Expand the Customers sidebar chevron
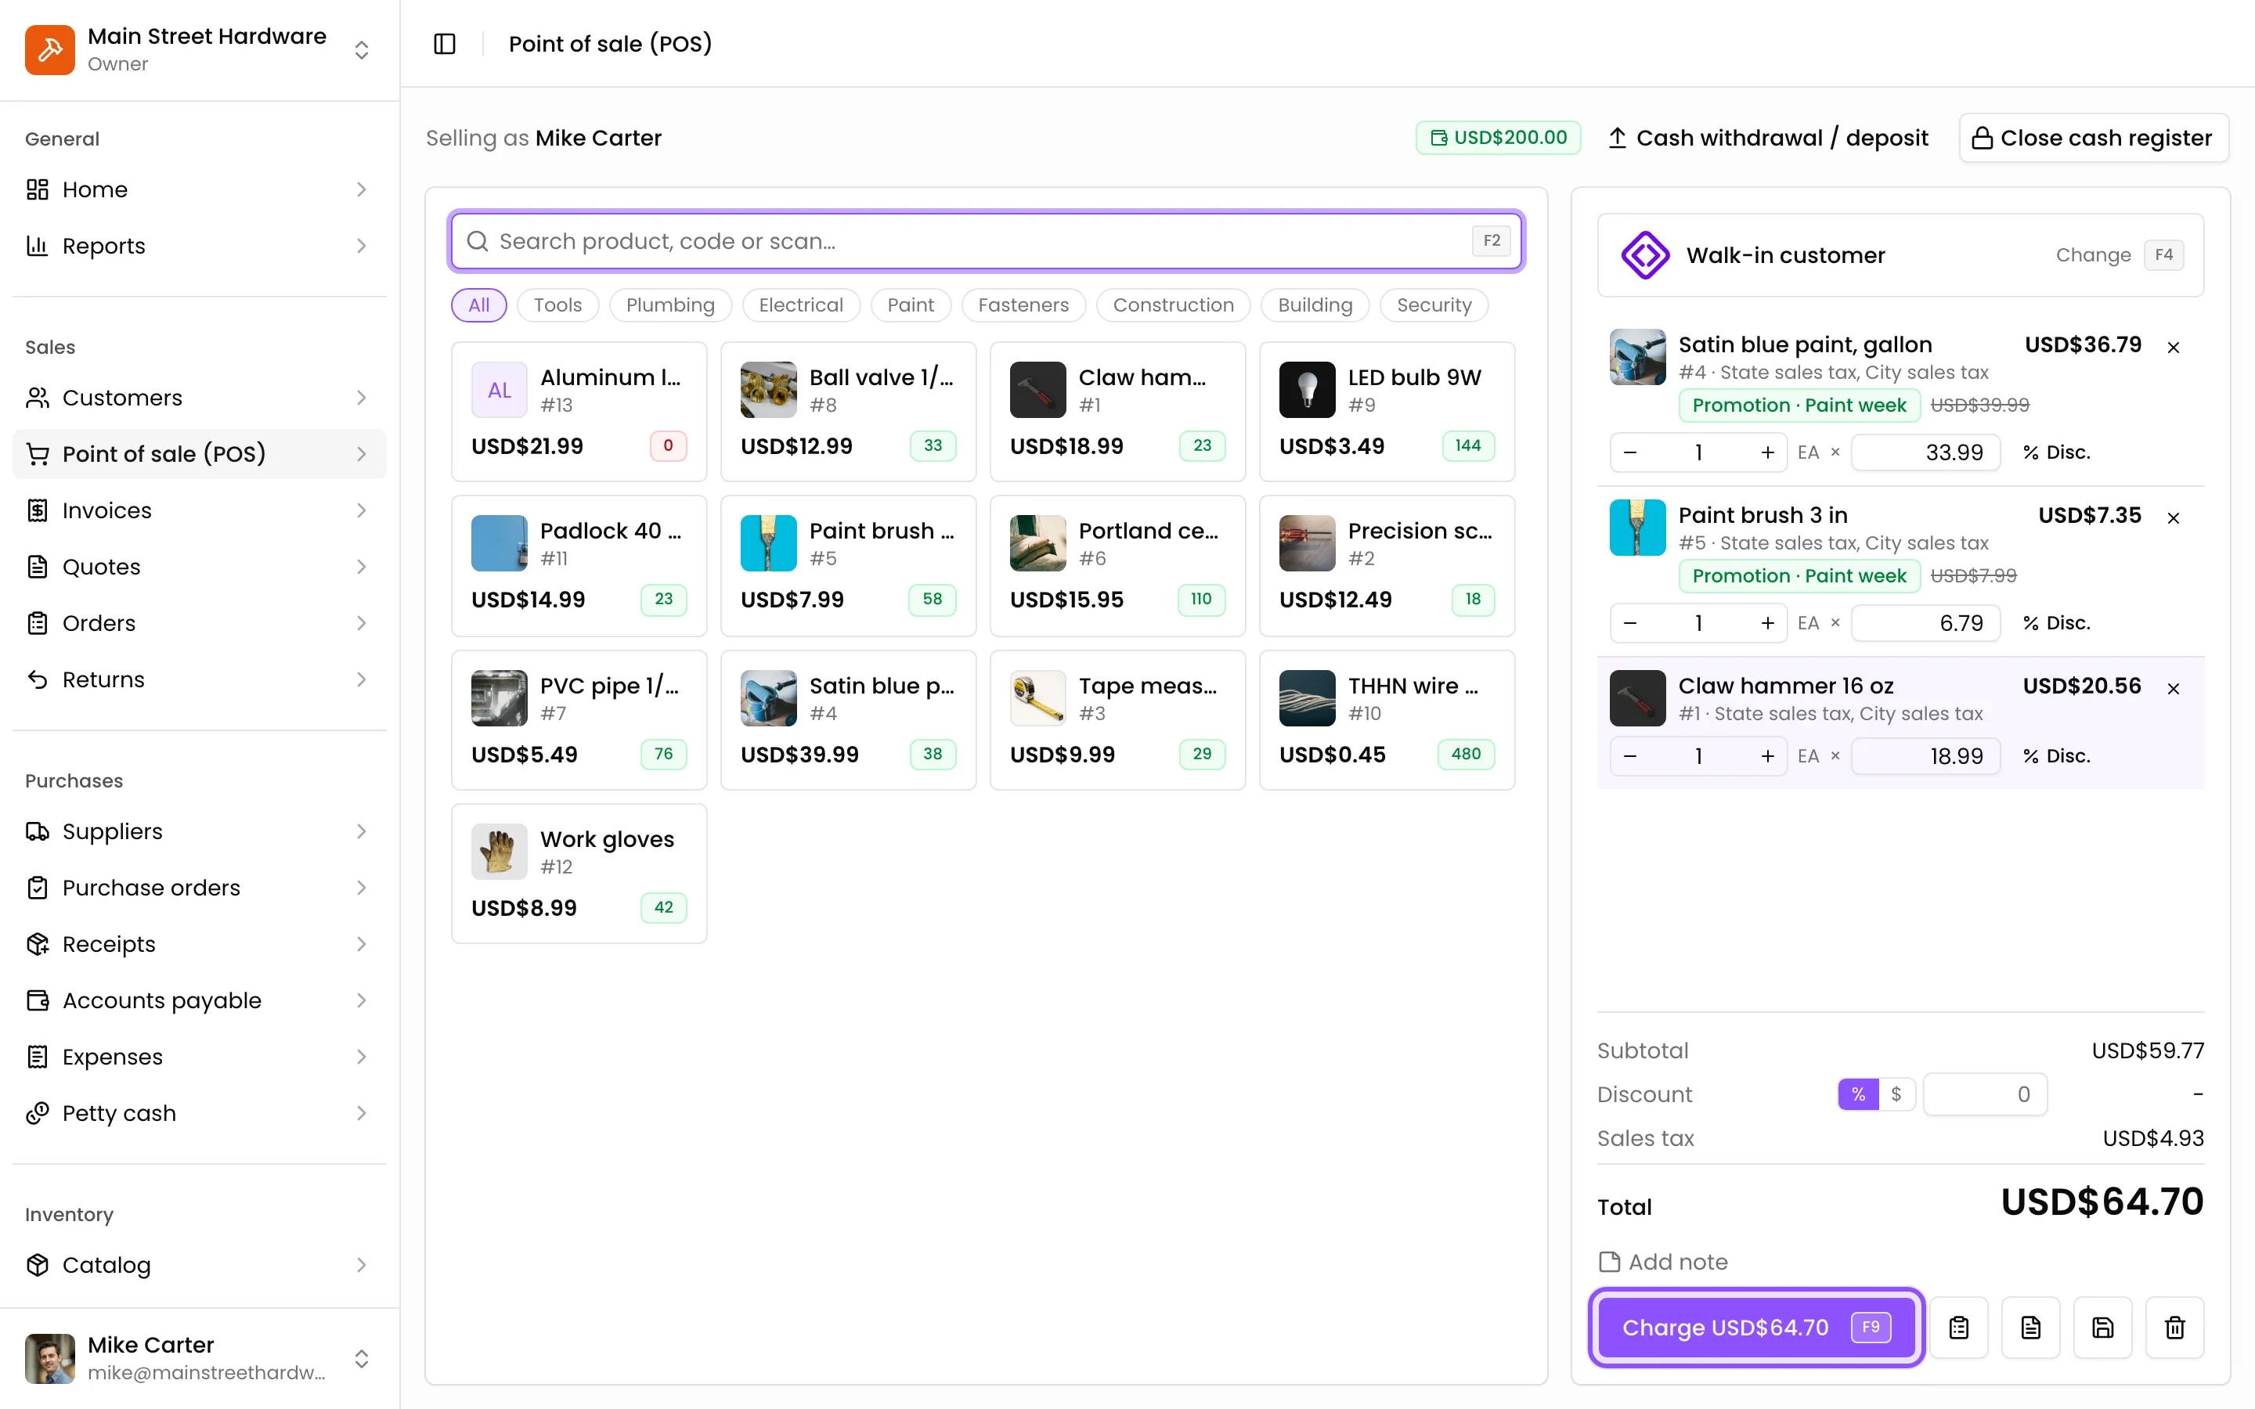 tap(362, 398)
